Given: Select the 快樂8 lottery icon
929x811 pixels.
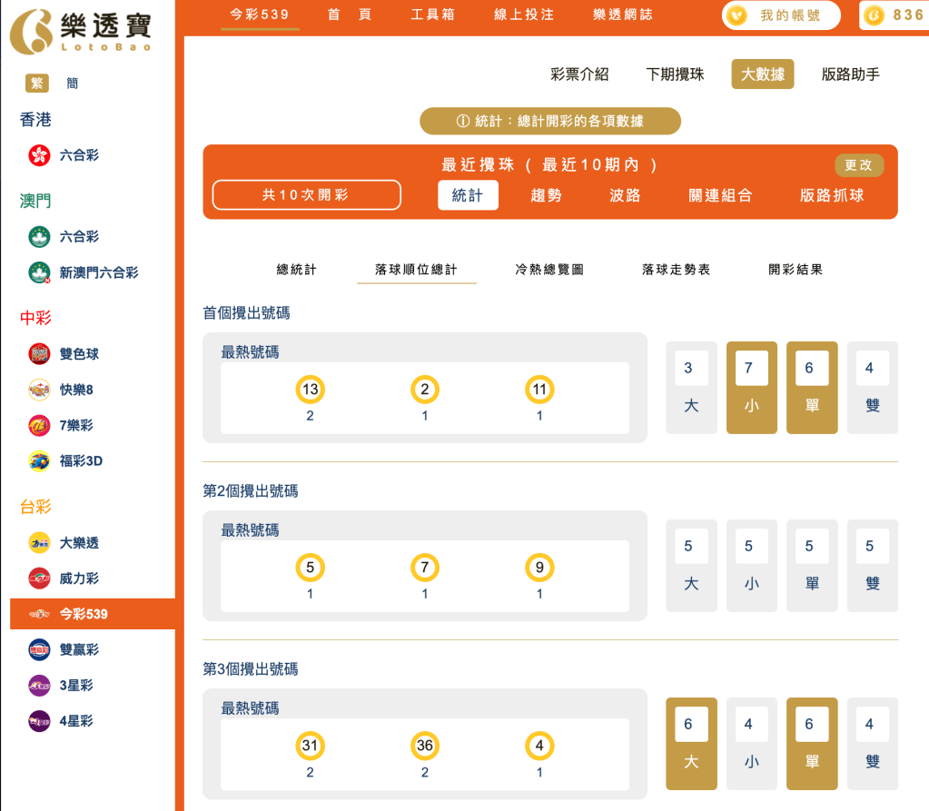Looking at the screenshot, I should pyautogui.click(x=37, y=390).
